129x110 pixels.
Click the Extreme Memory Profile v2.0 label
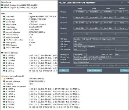14,76
